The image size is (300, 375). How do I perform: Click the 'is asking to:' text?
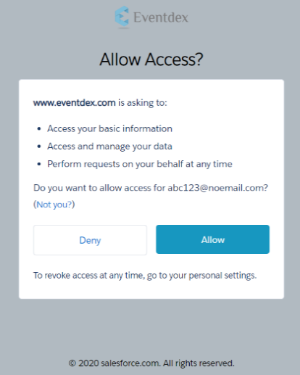point(143,103)
